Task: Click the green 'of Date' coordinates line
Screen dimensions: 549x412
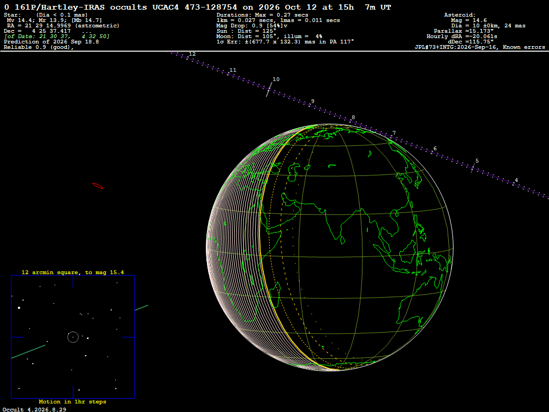Action: coord(57,36)
